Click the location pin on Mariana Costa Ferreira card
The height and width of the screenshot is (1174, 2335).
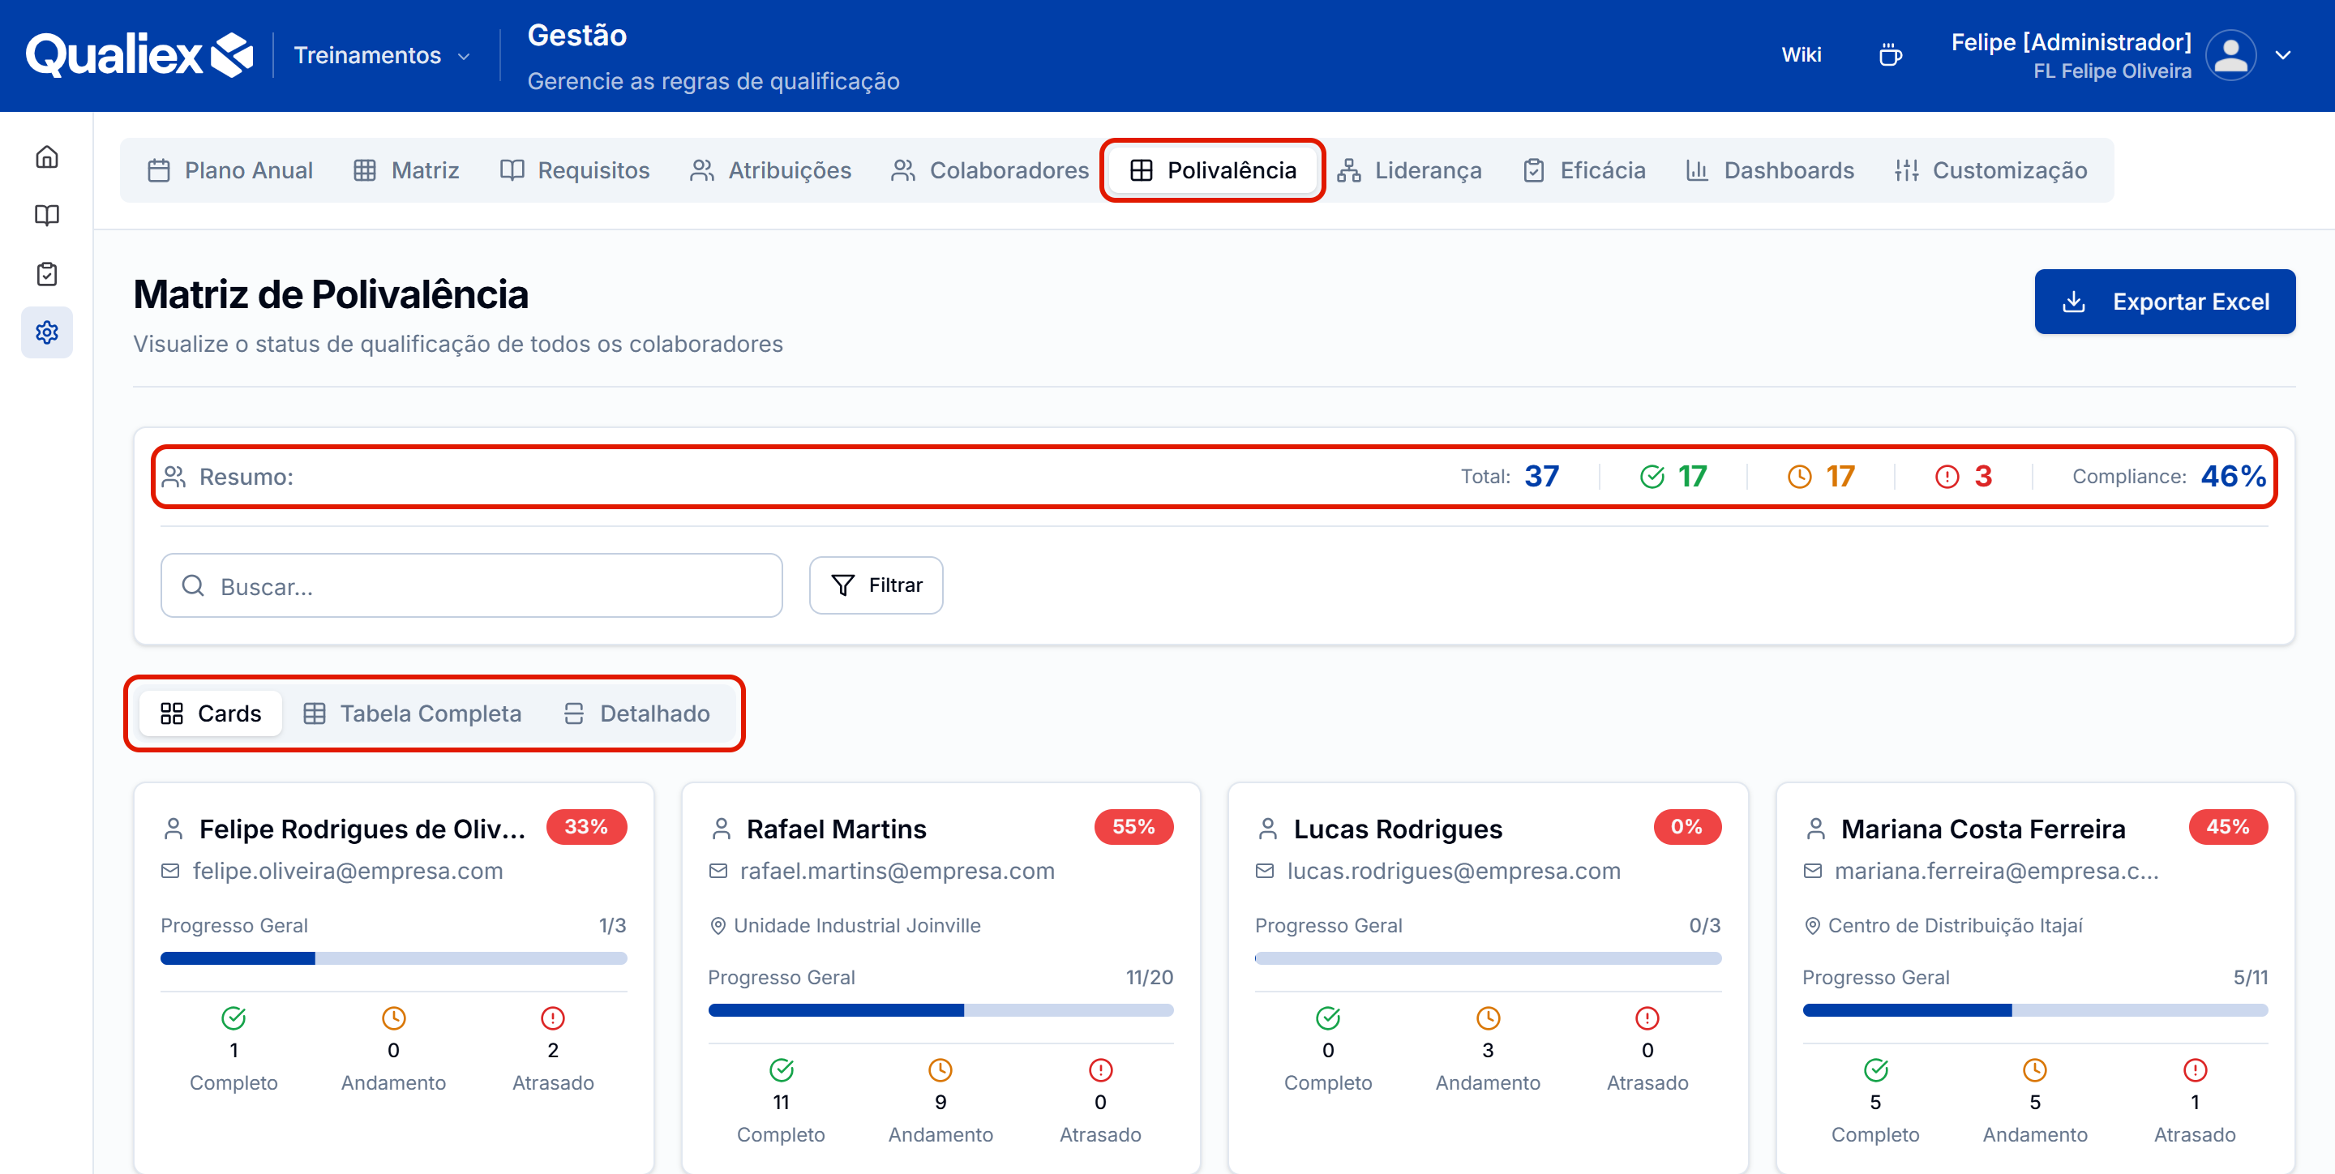(x=1812, y=926)
